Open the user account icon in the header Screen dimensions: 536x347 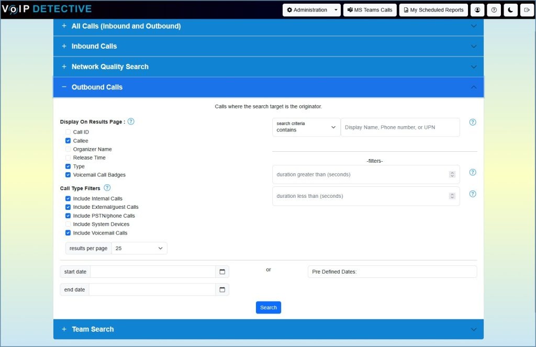click(x=477, y=9)
